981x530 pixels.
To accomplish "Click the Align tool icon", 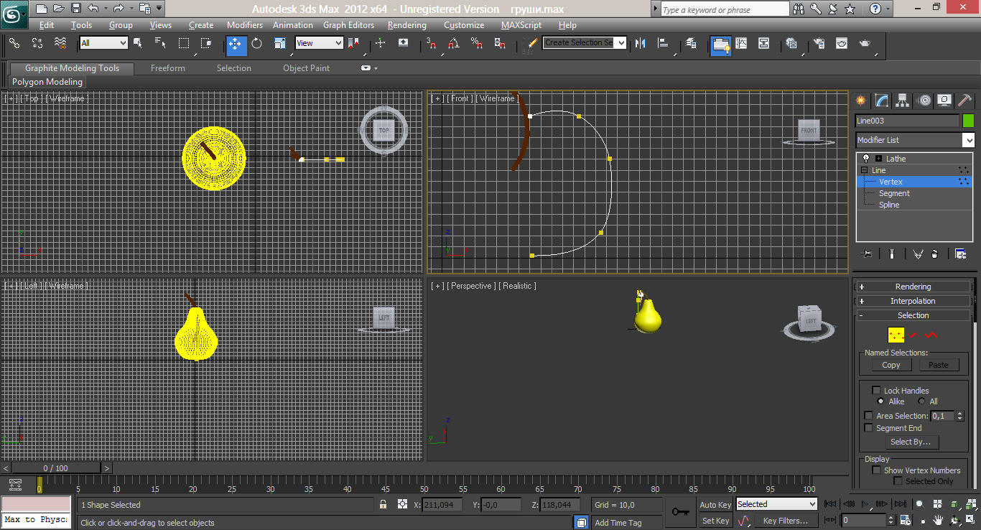I will pyautogui.click(x=664, y=43).
